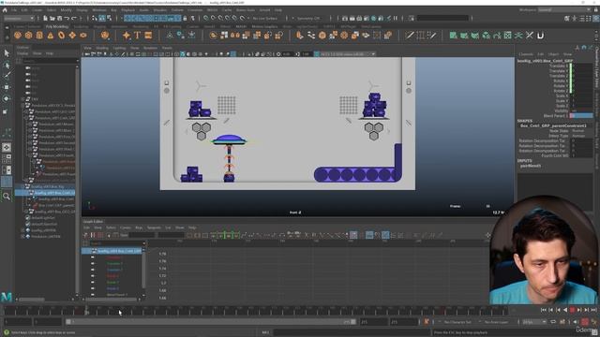This screenshot has width=600, height=337.
Task: Click the Save Scene icon
Action: tap(59, 18)
